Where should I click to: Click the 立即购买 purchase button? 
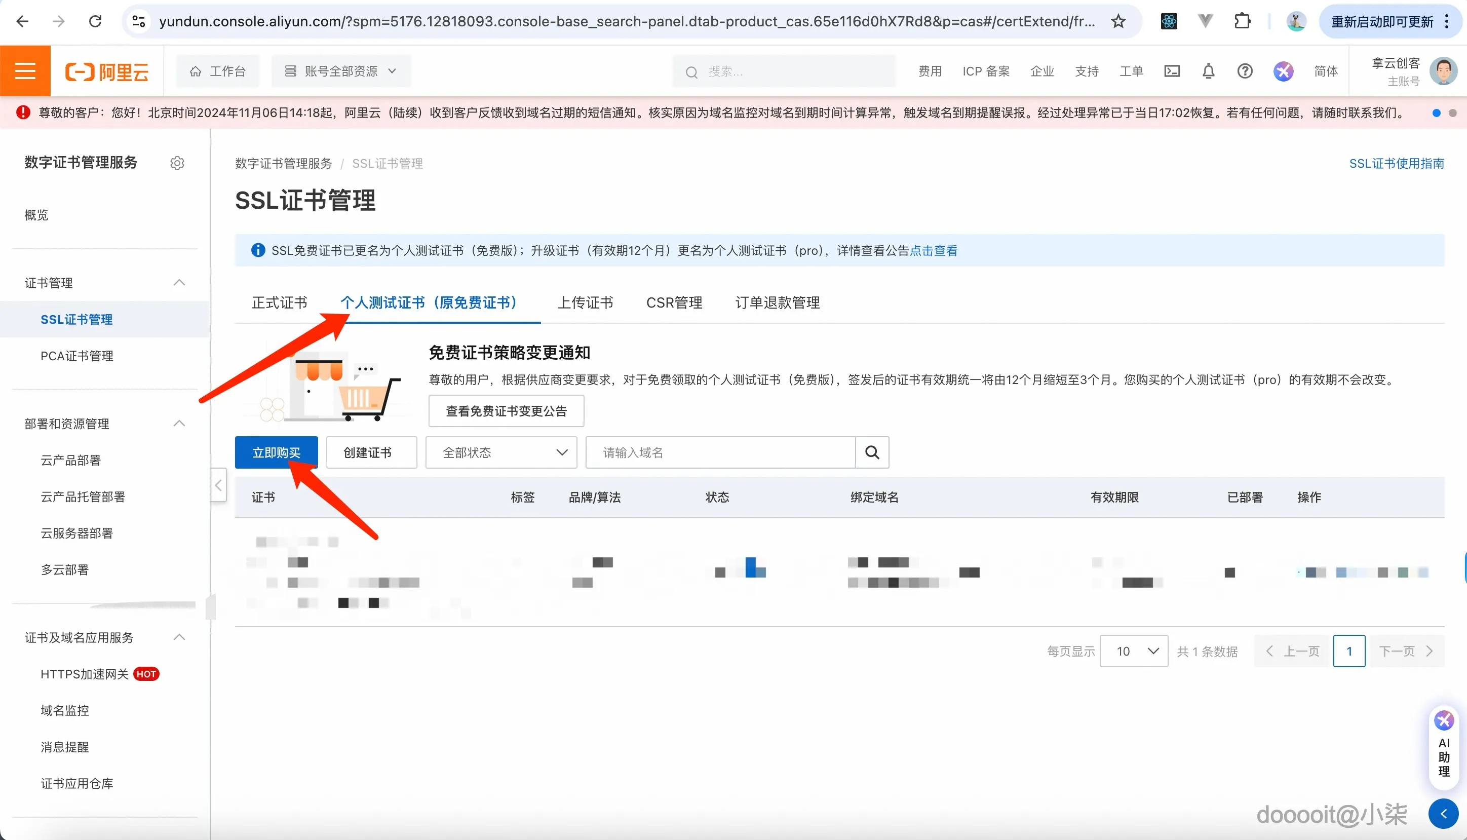coord(276,452)
